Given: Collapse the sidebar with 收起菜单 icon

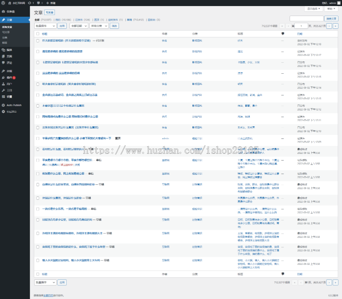Looking at the screenshot, I should (x=3, y=112).
